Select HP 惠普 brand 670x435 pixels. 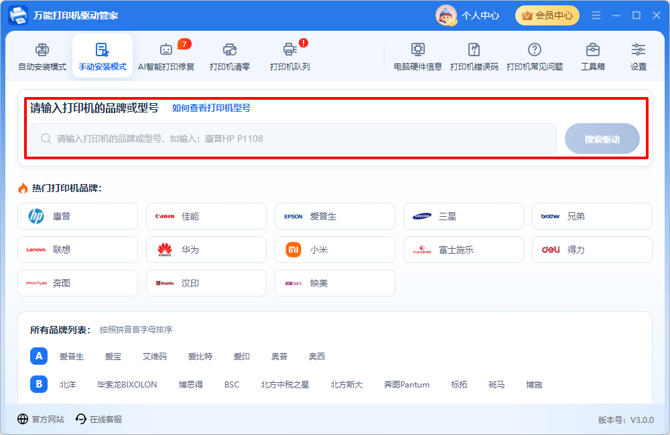point(78,216)
